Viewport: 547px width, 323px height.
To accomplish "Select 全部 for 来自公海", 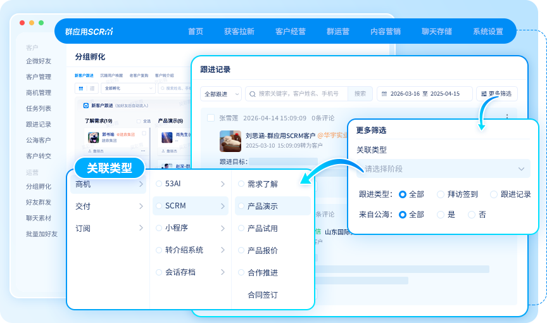I will 403,215.
